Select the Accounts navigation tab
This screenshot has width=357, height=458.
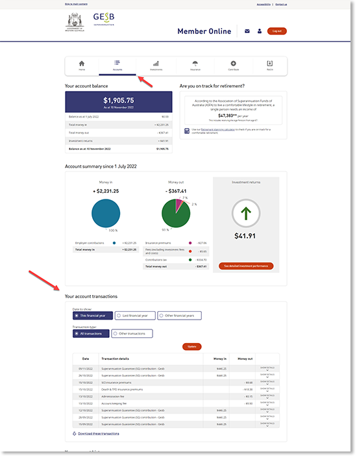(x=117, y=66)
